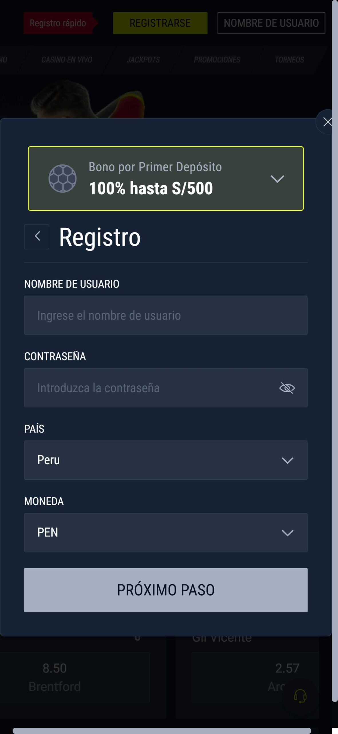Select the Promociones tab

(217, 60)
